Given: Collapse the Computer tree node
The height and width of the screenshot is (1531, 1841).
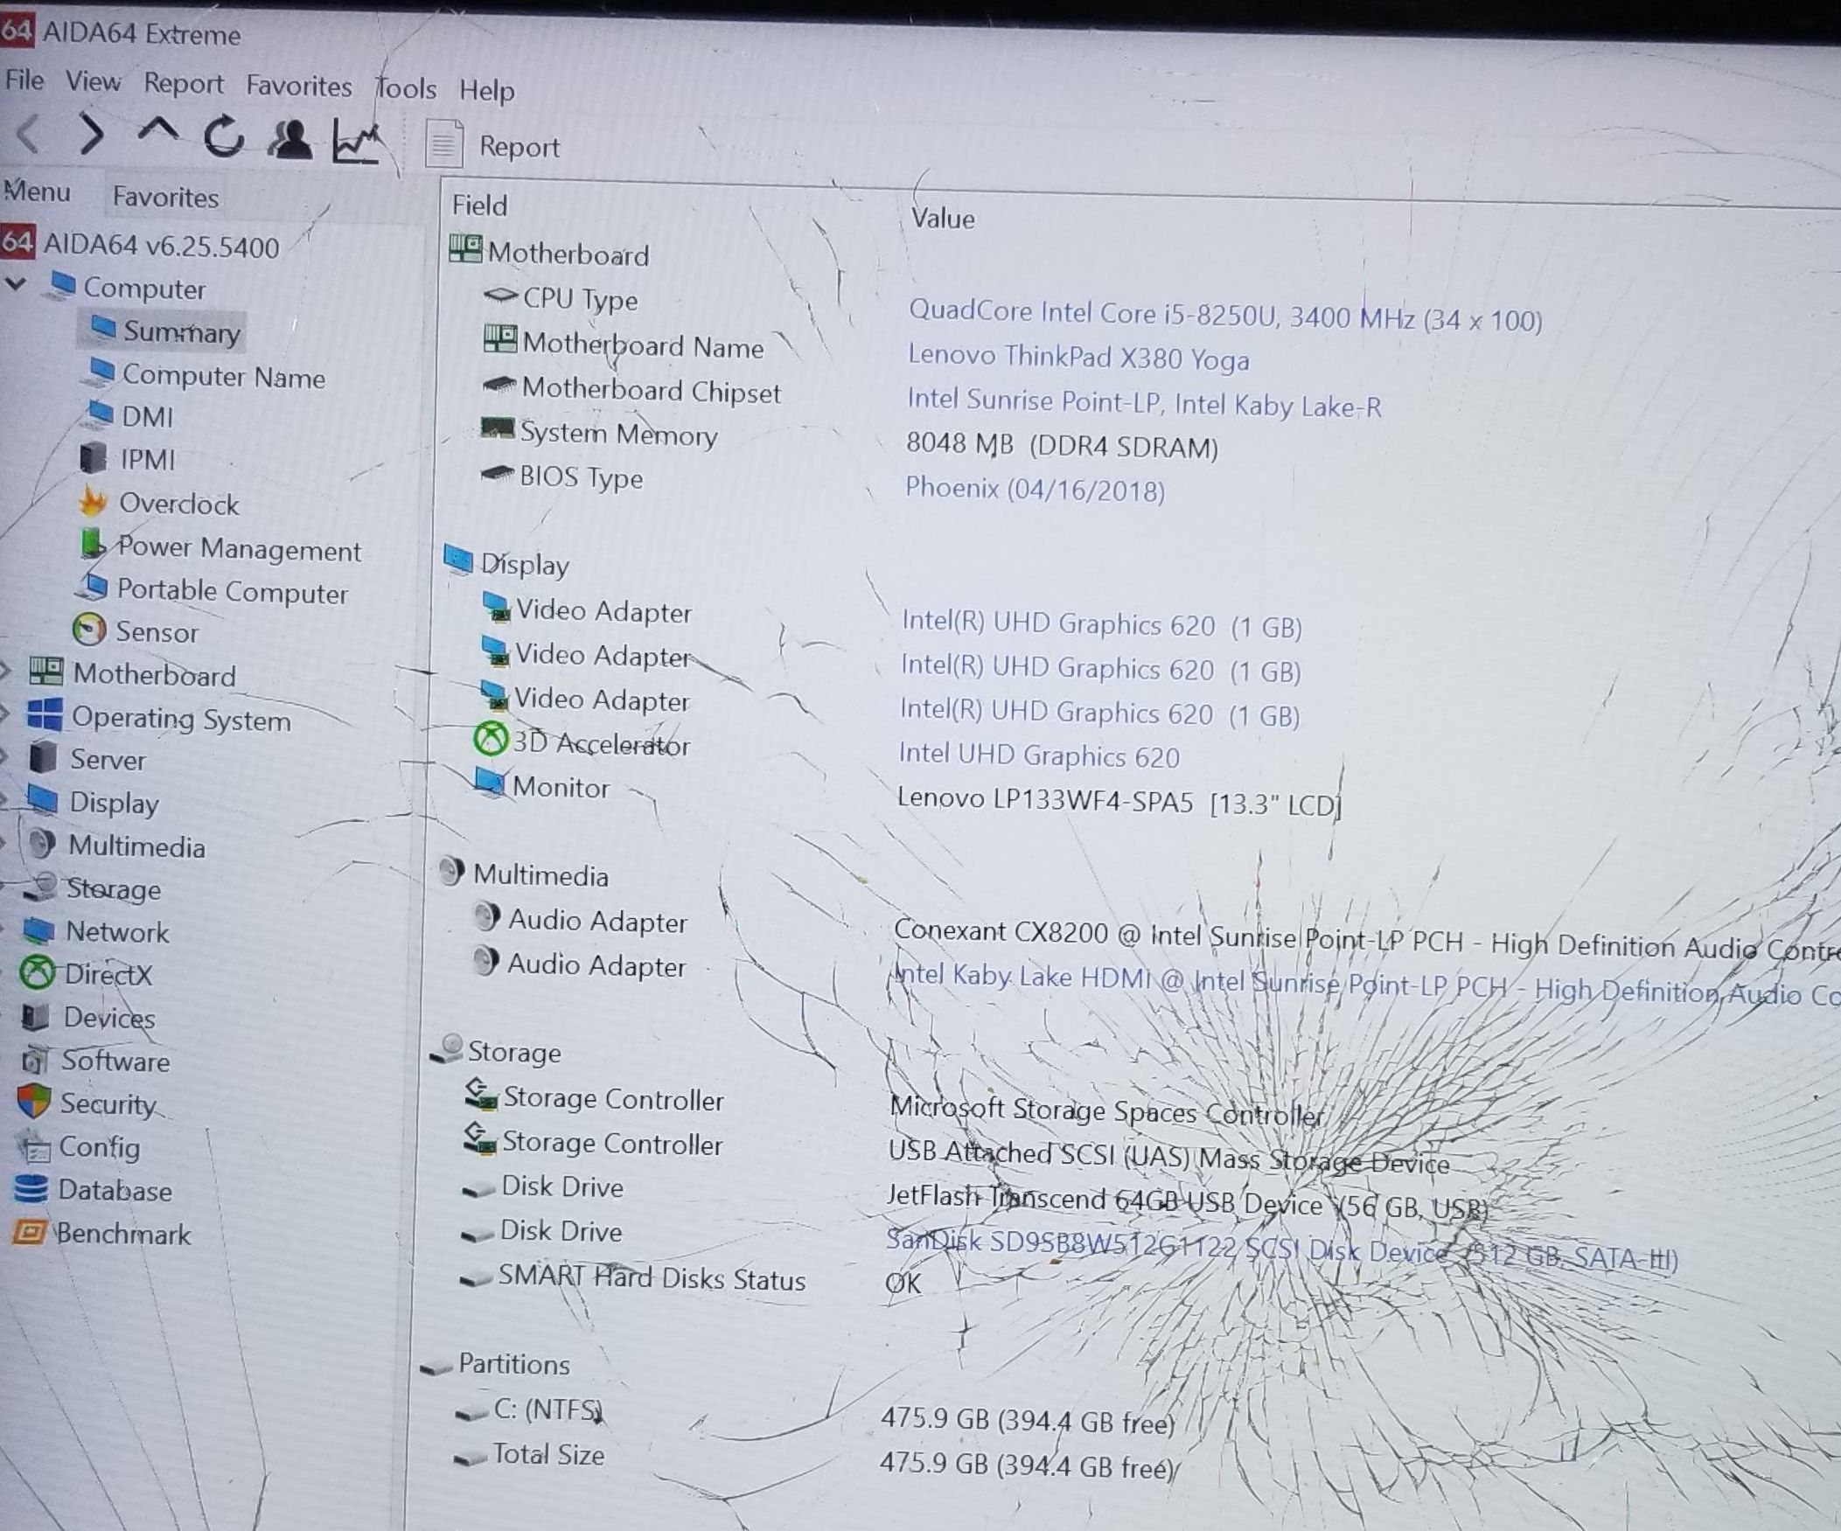Looking at the screenshot, I should (x=17, y=284).
